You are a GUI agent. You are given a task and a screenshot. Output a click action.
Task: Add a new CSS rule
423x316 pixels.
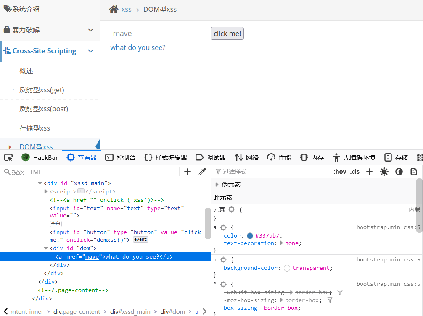(x=369, y=172)
